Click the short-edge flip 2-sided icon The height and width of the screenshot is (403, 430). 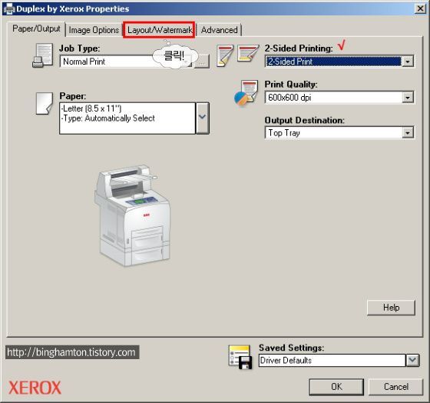(x=248, y=53)
